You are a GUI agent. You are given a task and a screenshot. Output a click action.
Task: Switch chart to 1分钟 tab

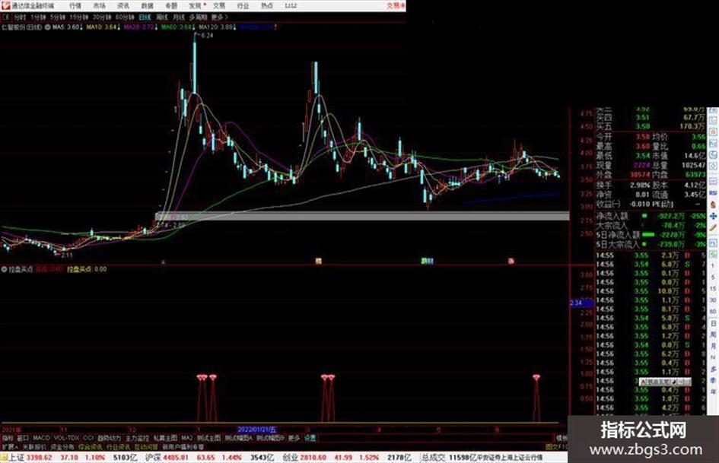(38, 17)
